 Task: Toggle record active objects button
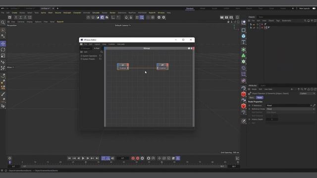[x=133, y=158]
